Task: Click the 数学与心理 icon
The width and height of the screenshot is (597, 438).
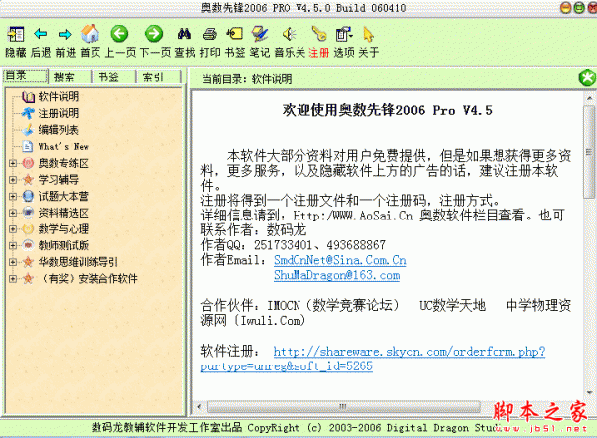Action: (28, 229)
